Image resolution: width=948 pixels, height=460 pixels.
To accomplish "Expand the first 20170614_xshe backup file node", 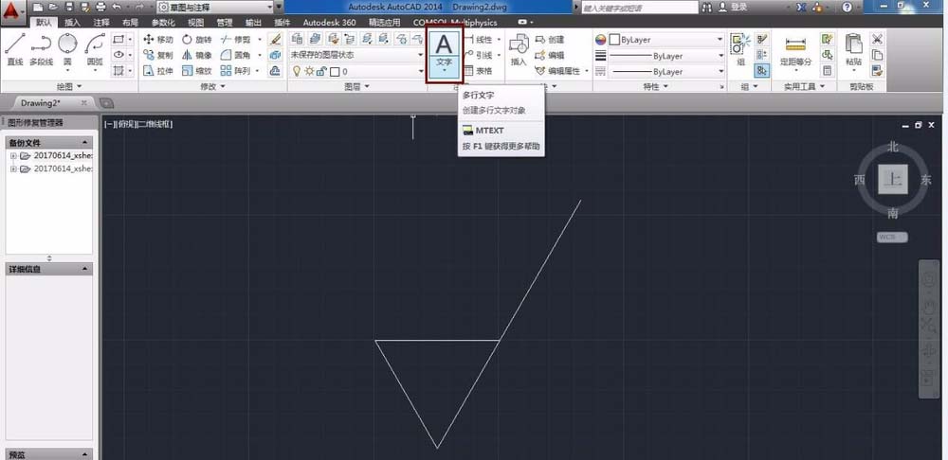I will pos(13,156).
